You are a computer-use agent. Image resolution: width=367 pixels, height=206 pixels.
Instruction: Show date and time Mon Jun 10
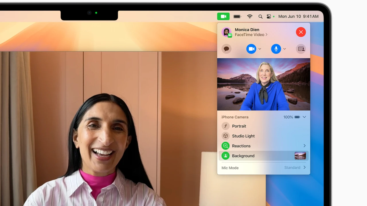coord(298,17)
